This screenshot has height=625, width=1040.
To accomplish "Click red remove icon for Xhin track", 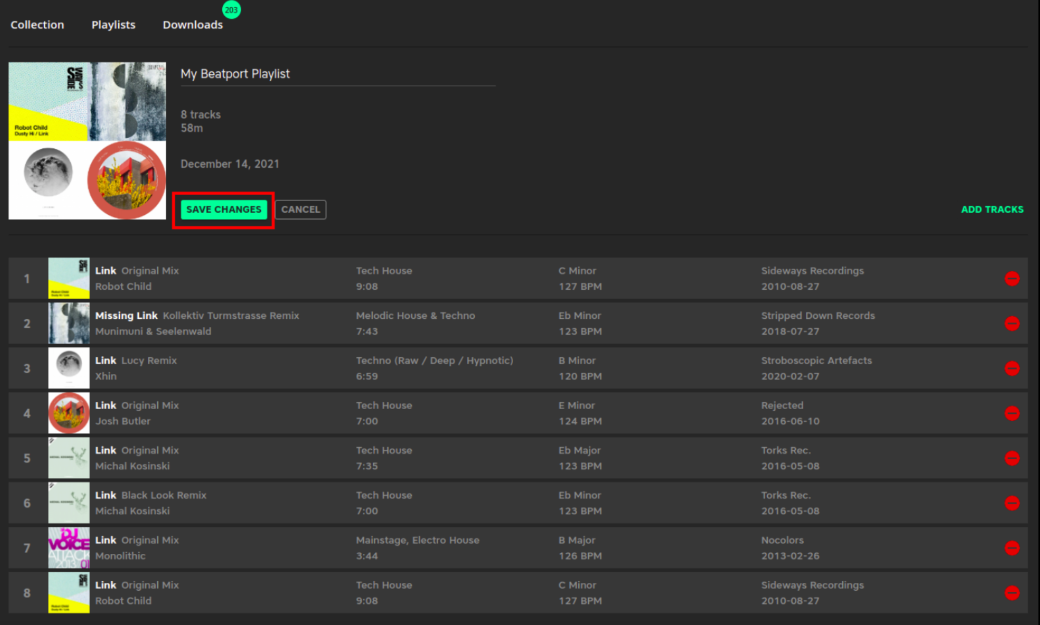I will coord(1011,368).
